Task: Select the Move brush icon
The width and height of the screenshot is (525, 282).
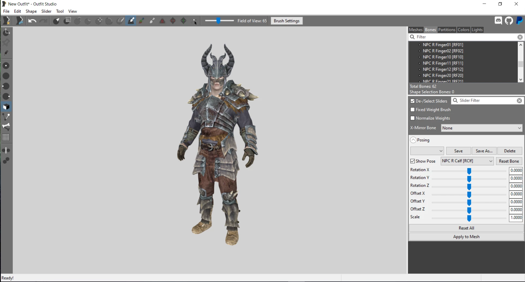Action: 99,21
